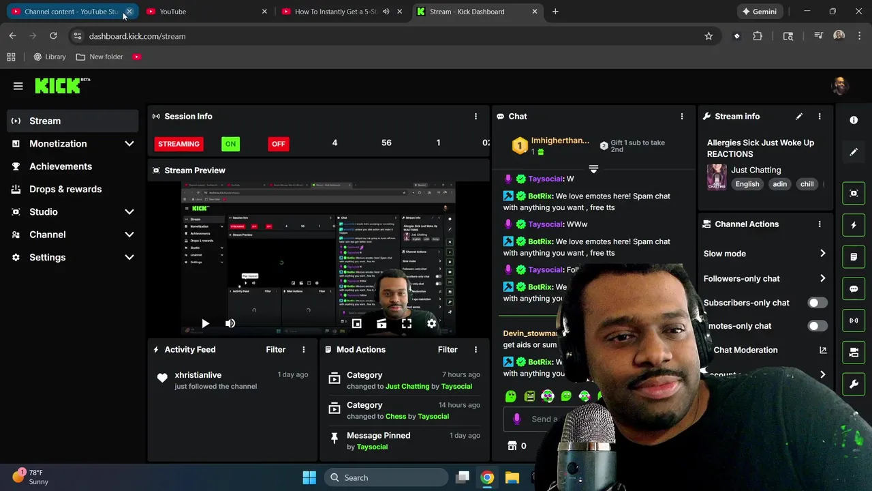Open Mod Actions Filter
Viewport: 872px width, 491px height.
point(448,350)
